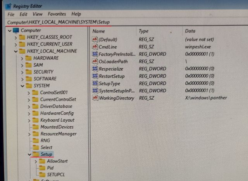The height and width of the screenshot is (181, 248).
Task: Select the RestartSetup value name
Action: click(x=112, y=76)
